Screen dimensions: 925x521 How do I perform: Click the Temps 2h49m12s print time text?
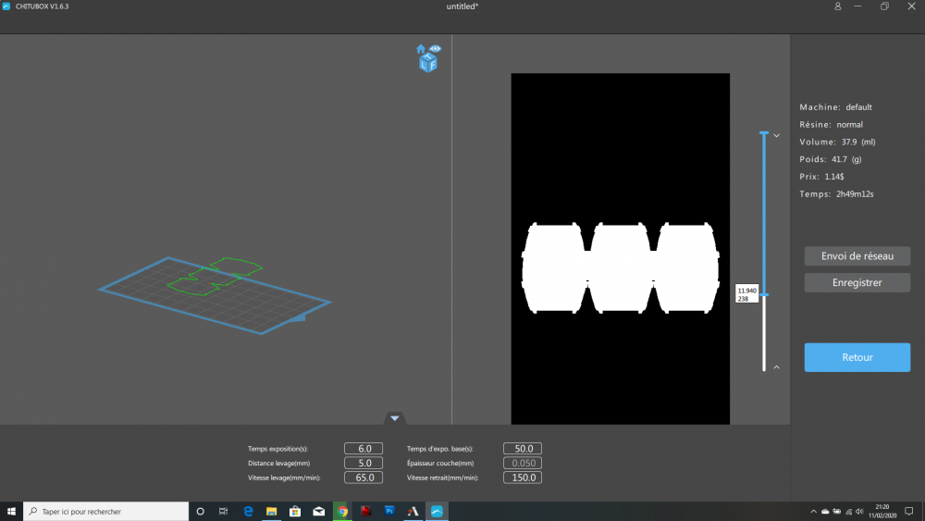(836, 193)
